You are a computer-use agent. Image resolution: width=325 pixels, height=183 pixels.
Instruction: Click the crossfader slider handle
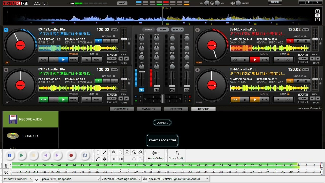pyautogui.click(x=162, y=99)
